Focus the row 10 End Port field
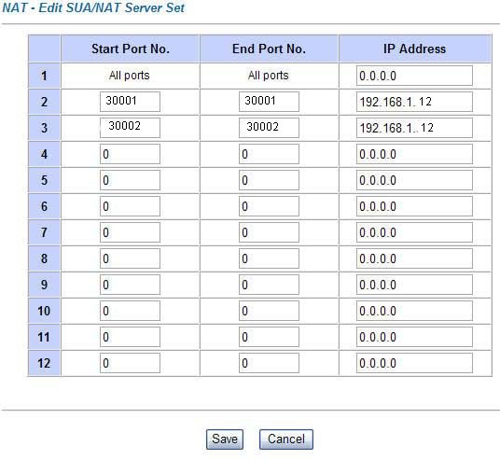The image size is (500, 460). [x=269, y=311]
